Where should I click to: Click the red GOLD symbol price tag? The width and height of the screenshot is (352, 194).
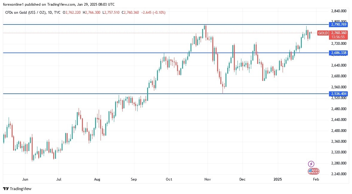tap(323, 33)
